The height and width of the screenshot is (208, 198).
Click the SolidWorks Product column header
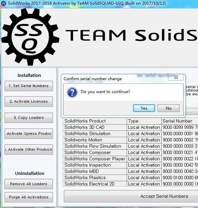coord(95,121)
